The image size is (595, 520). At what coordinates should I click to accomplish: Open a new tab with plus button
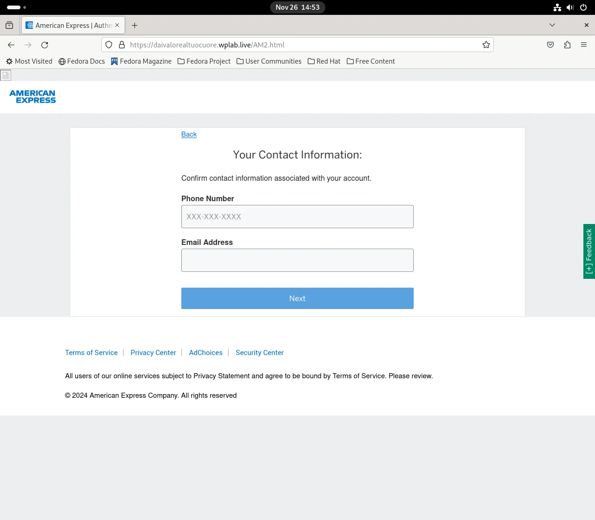135,26
